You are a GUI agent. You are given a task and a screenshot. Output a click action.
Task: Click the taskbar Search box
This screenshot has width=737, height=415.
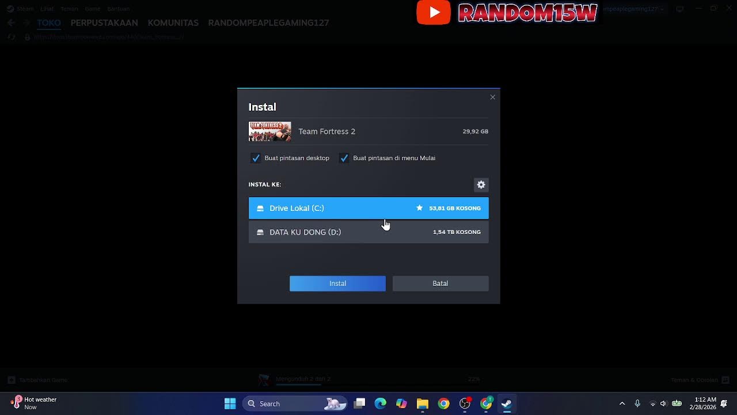click(x=295, y=403)
